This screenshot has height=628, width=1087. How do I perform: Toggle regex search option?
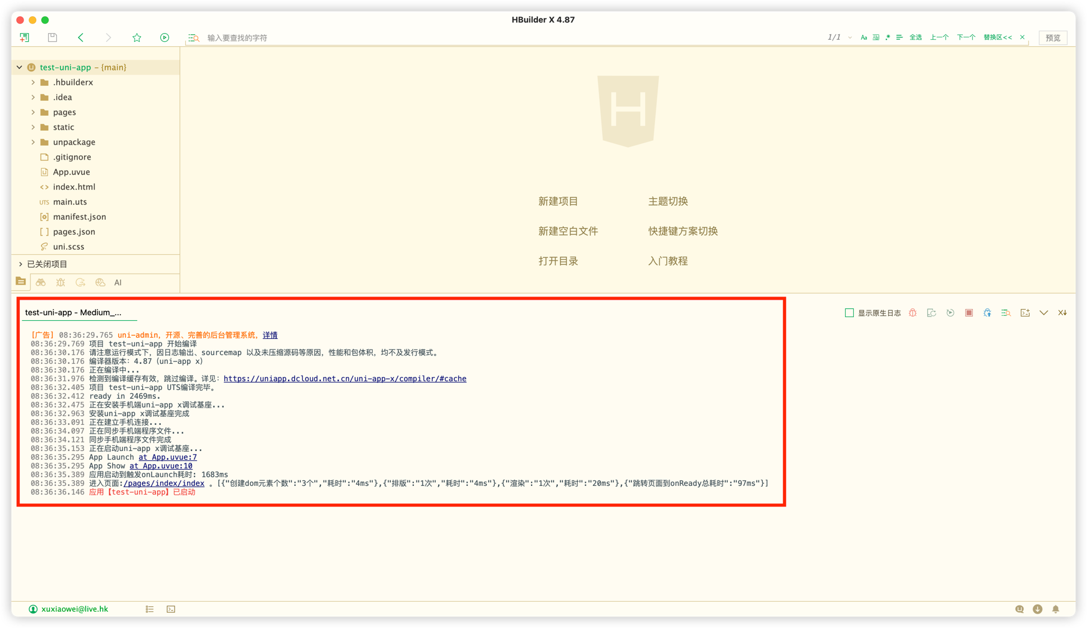(888, 37)
